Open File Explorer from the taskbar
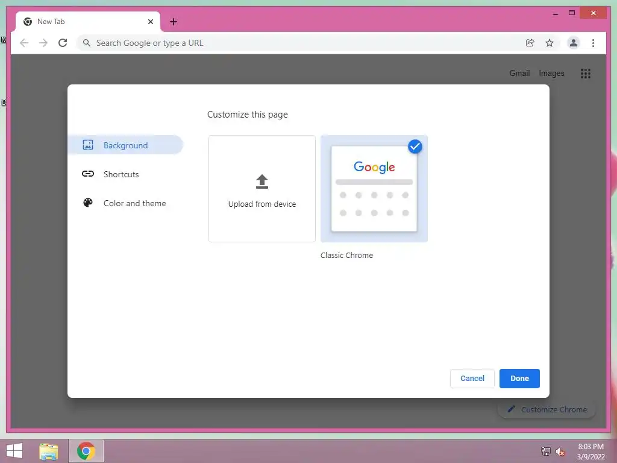The image size is (617, 463). (49, 451)
